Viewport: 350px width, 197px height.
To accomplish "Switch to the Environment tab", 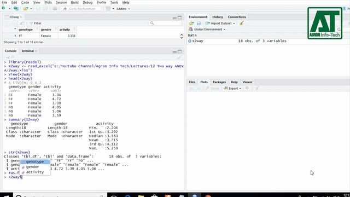I will point(198,17).
